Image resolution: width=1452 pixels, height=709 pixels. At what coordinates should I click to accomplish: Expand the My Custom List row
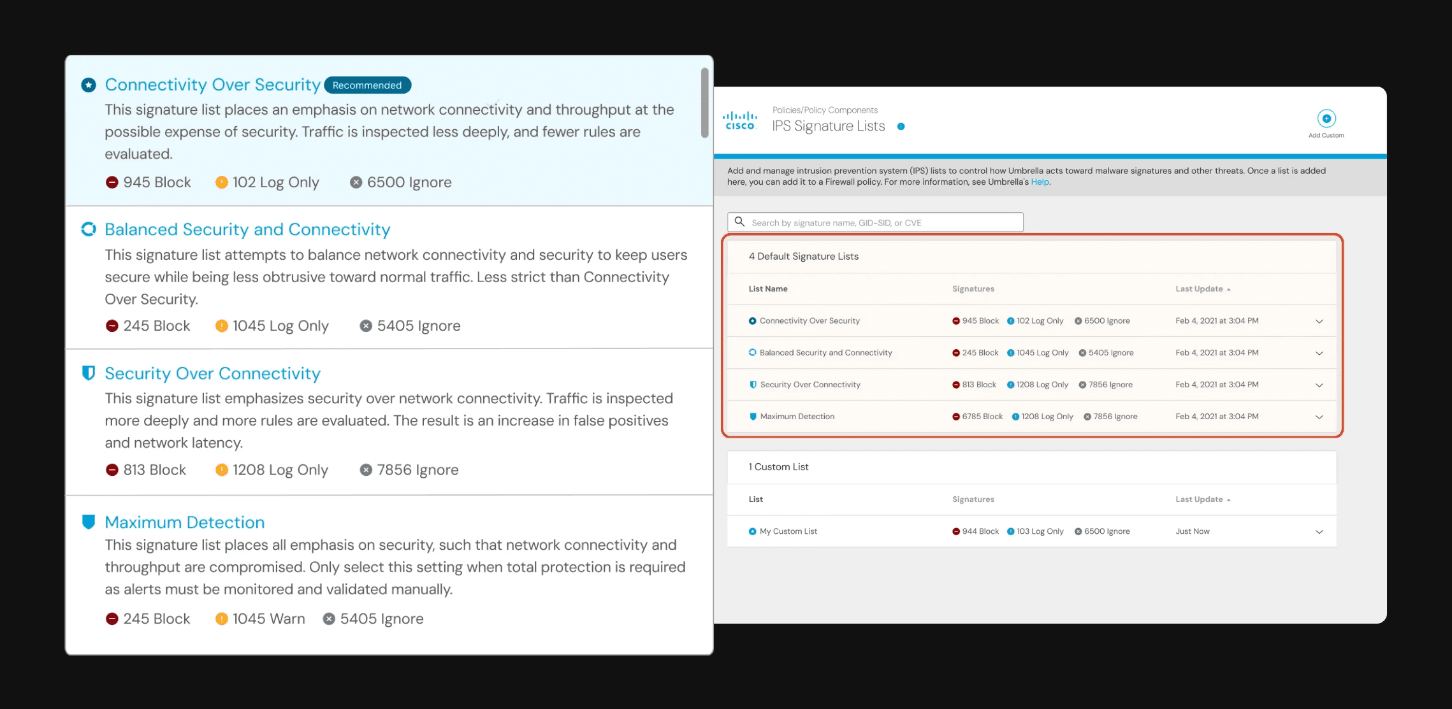pyautogui.click(x=1319, y=531)
